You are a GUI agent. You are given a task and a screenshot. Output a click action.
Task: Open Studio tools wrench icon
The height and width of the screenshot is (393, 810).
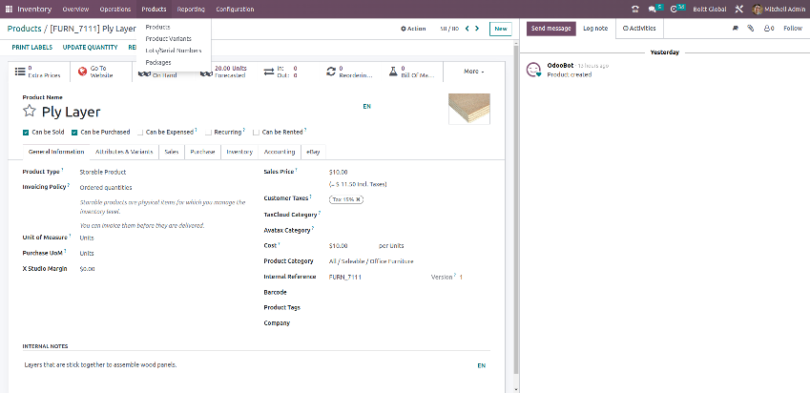pyautogui.click(x=739, y=10)
